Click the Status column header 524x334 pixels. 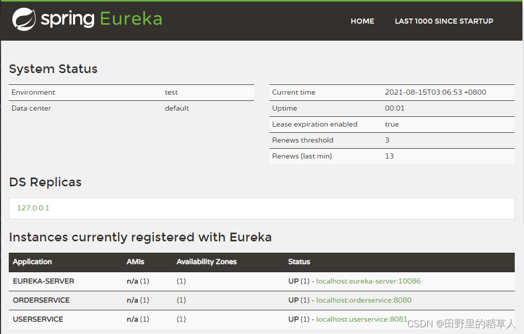click(x=299, y=262)
